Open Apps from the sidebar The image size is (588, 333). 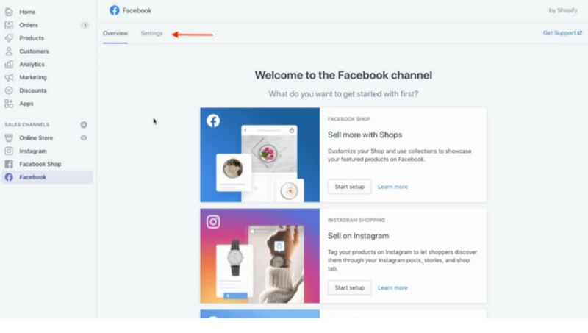coord(26,104)
